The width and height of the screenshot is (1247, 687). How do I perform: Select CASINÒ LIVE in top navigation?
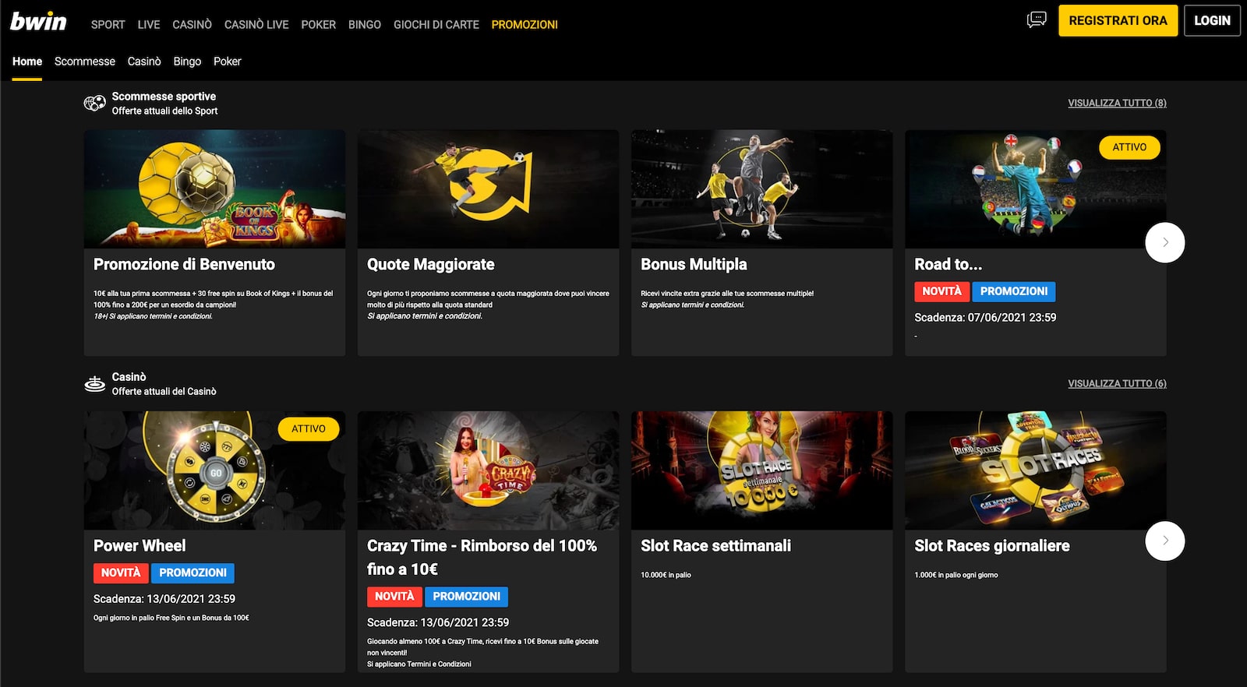256,24
